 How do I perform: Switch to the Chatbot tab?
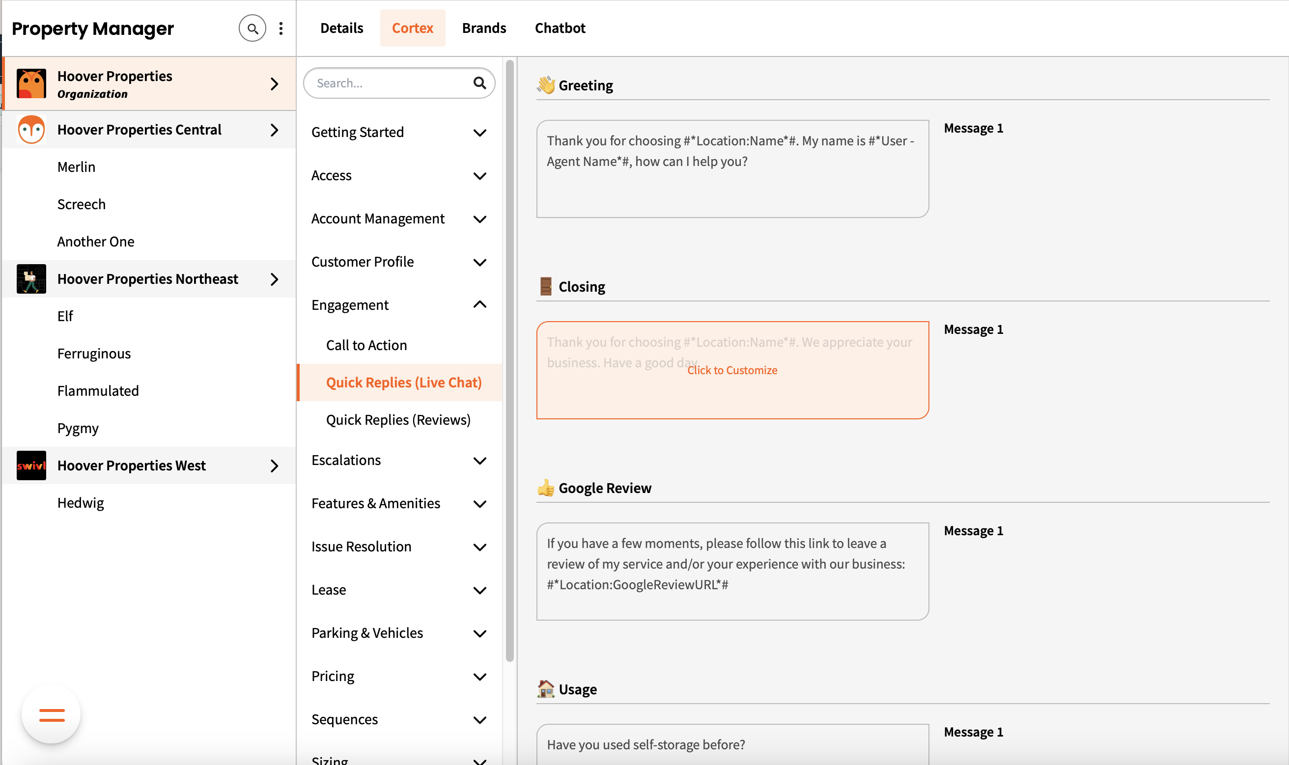point(560,28)
